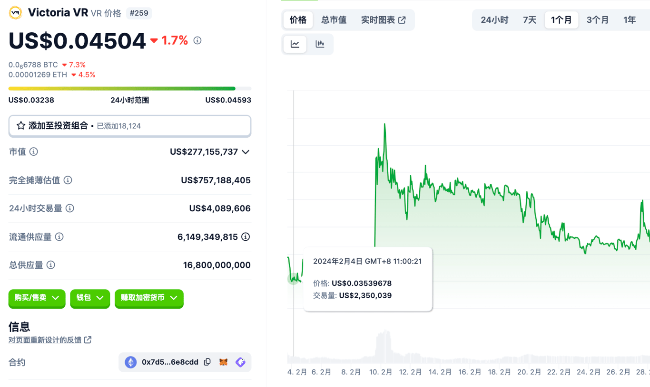Copy the contract address 0x7d5...6e8cdd
This screenshot has width=650, height=387.
[207, 362]
